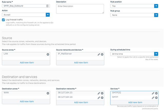Click the info icon in the Rule name field
This screenshot has width=164, height=112.
(x=47, y=6)
